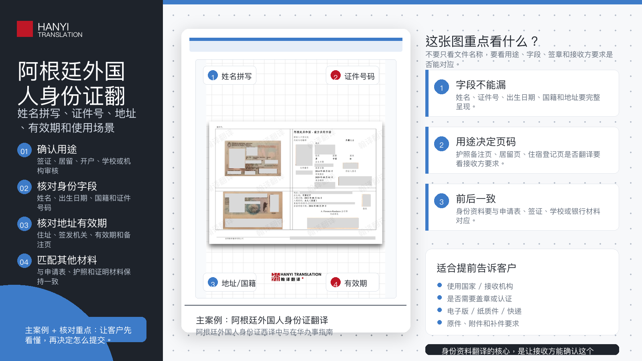Click the text 姓名、出生日期、国籍和证件号码

(84, 203)
